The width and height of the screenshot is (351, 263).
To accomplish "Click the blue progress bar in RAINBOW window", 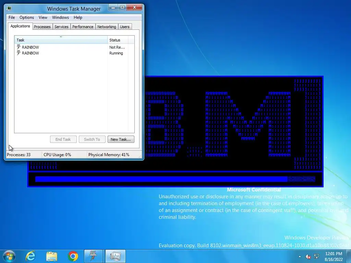I will click(175, 179).
